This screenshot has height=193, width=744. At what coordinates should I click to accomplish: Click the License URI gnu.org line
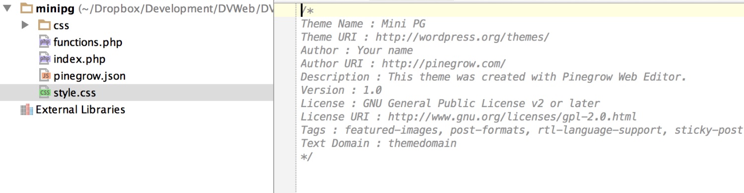point(469,117)
